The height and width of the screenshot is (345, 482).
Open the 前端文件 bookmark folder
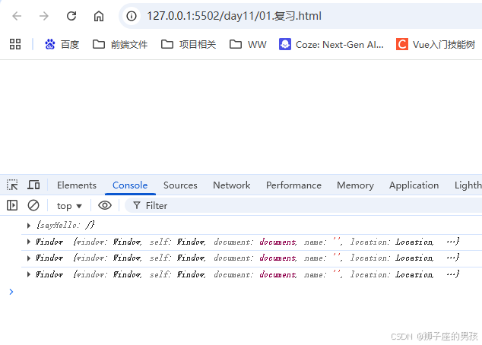click(x=120, y=45)
